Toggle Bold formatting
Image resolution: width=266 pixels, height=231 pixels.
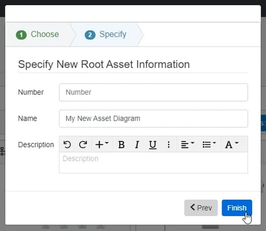click(x=121, y=144)
